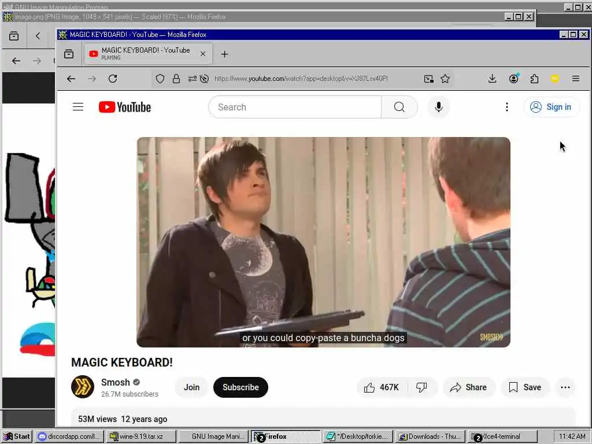The width and height of the screenshot is (592, 444).
Task: Bookmark this page with the star
Action: tap(445, 79)
